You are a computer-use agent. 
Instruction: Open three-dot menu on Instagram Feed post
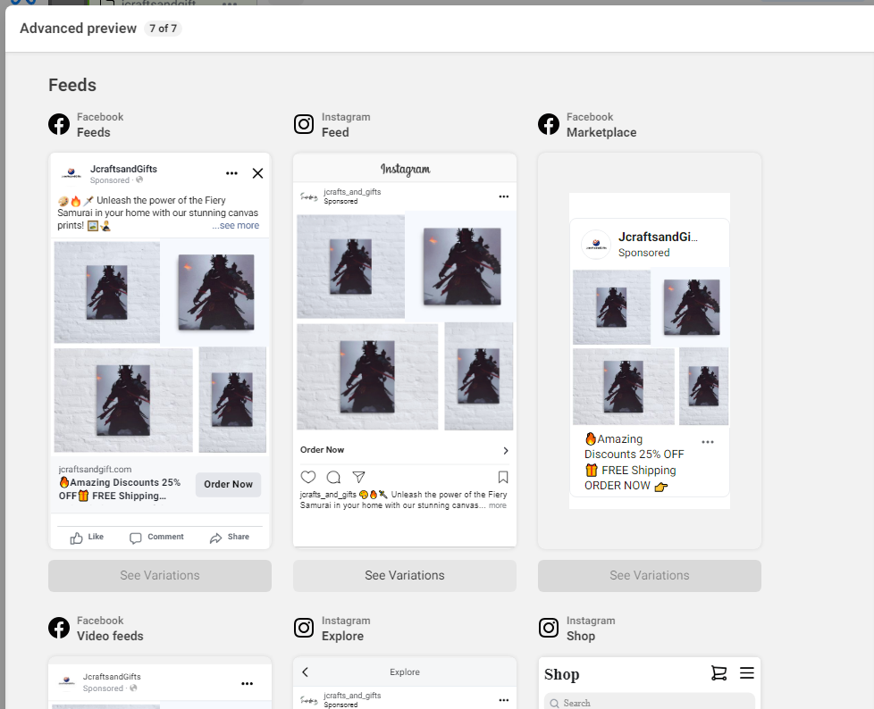click(x=504, y=196)
